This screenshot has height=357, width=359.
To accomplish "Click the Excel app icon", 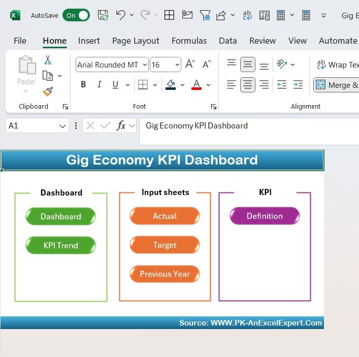I will click(x=15, y=15).
